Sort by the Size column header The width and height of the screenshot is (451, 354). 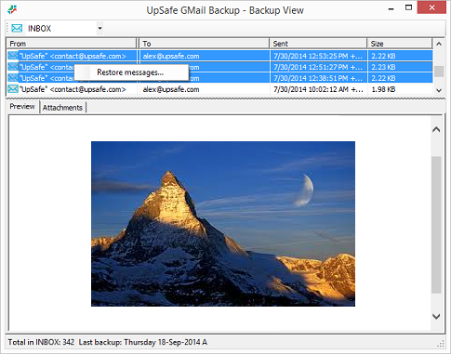point(400,44)
